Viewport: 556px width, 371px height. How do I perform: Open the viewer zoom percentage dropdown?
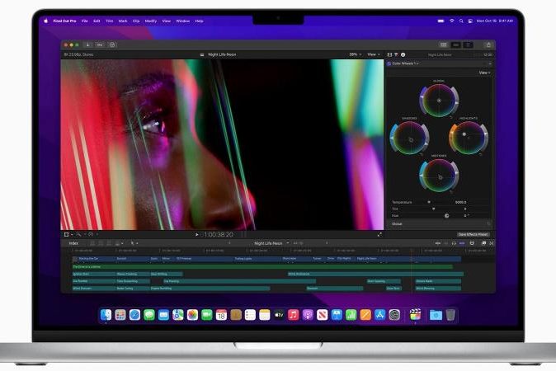pos(355,54)
